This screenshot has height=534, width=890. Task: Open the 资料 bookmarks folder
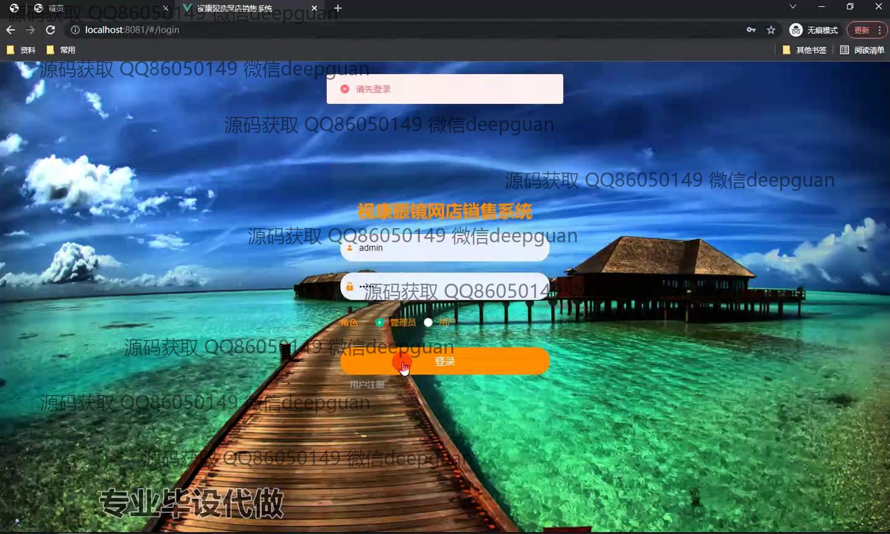pos(22,50)
